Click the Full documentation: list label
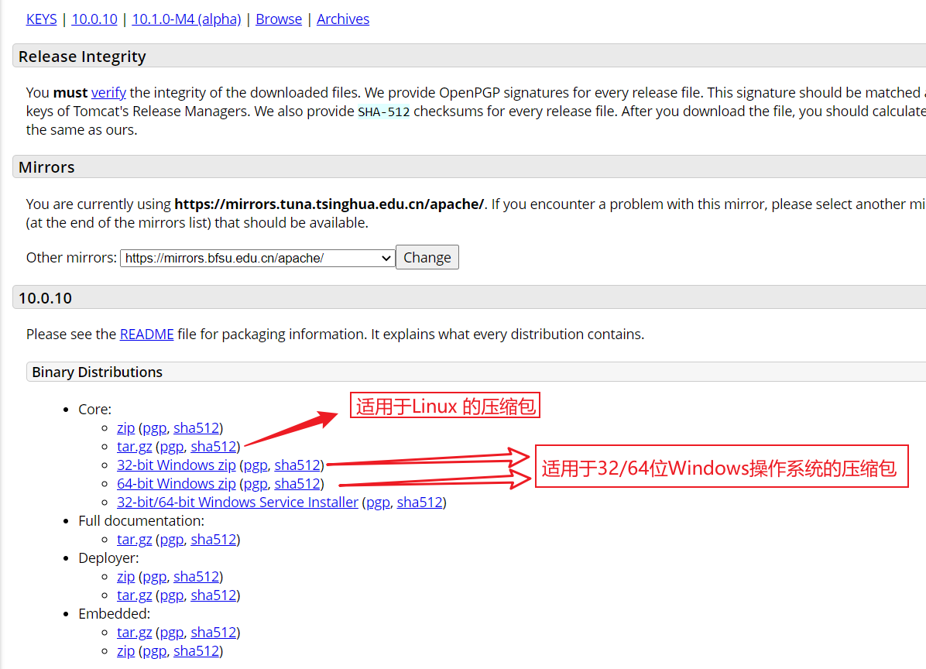 pos(141,521)
